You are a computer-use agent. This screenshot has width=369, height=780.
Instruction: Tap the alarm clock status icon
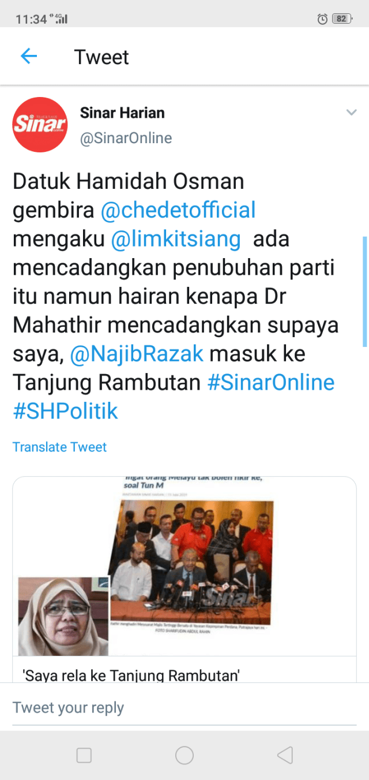click(322, 19)
